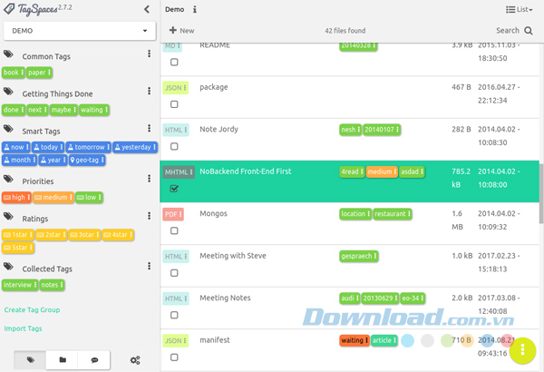Image resolution: width=544 pixels, height=372 pixels.
Task: Tick the checkbox for manifest file
Action: (x=174, y=357)
